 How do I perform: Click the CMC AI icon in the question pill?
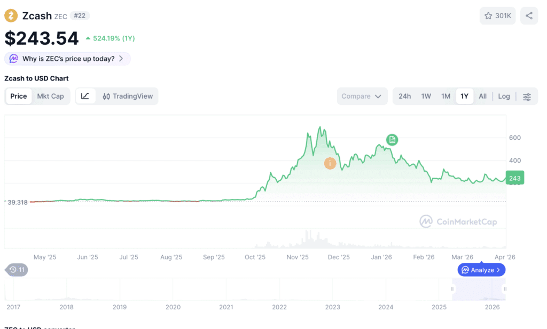pos(13,59)
